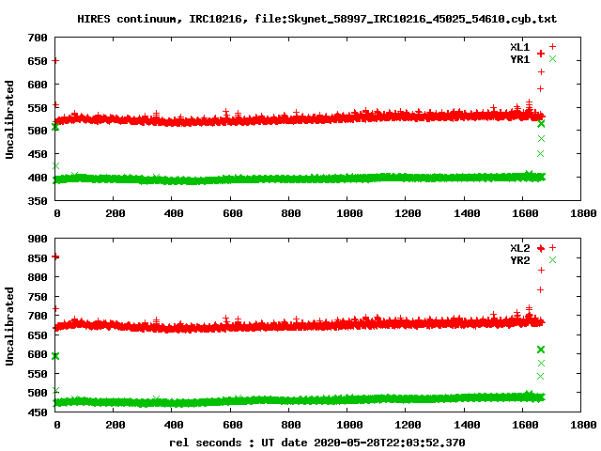
Task: Click x-axis tick 600 under the XL2/YR2 plot
Action: [233, 425]
